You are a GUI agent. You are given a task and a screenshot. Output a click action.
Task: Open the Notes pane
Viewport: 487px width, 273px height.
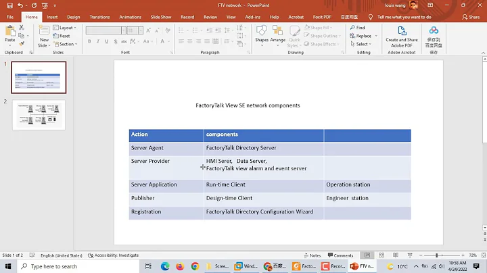(312, 255)
